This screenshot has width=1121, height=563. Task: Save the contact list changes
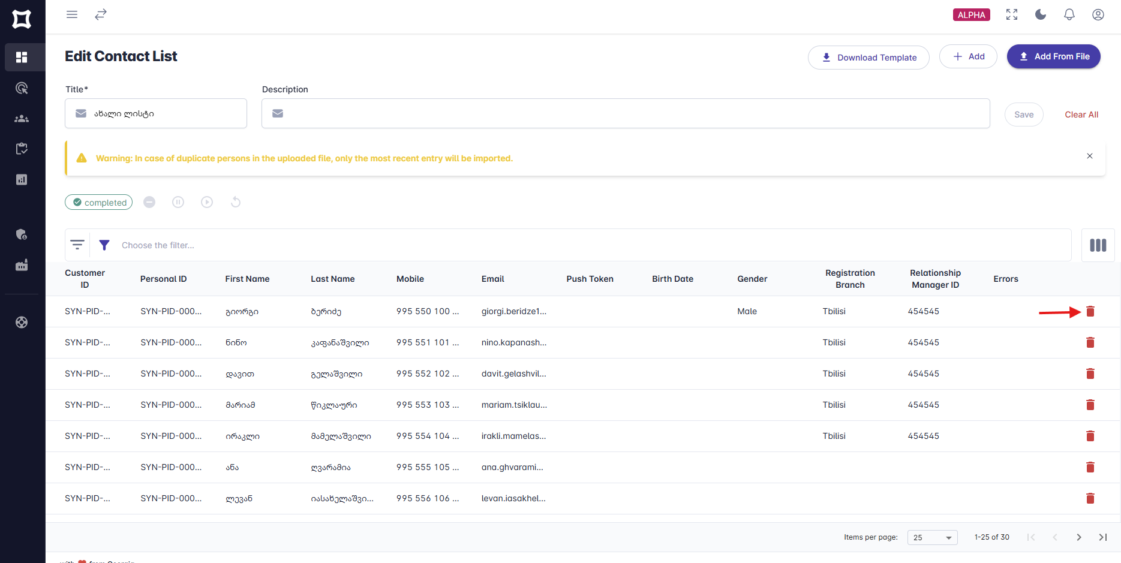point(1024,115)
